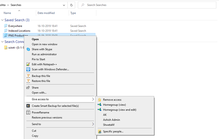Select Homegroup (view) option
219x139 pixels.
[115, 105]
